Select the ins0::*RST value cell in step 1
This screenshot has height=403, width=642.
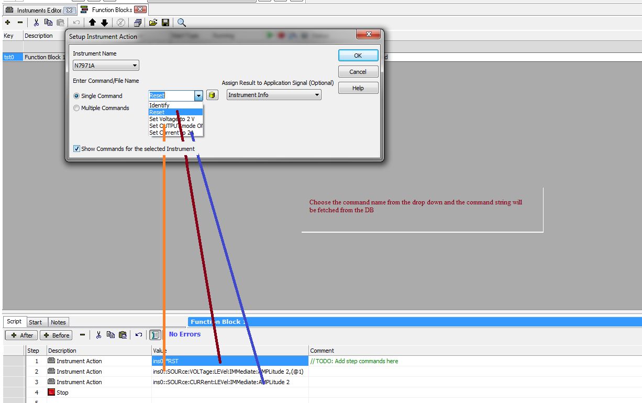tap(229, 361)
